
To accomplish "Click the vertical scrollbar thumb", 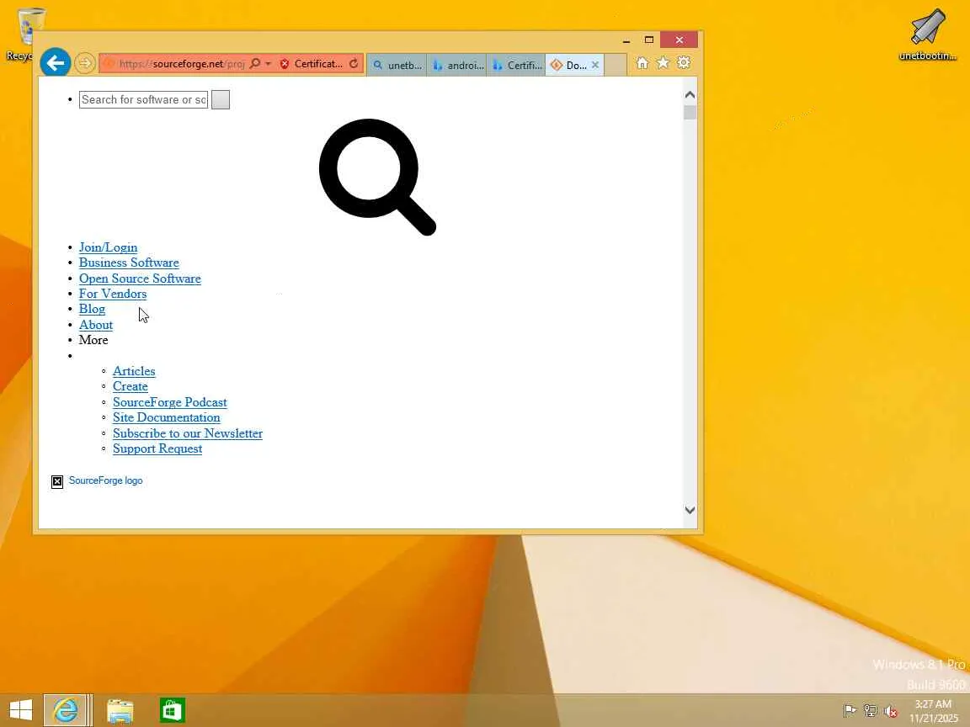I will pos(690,113).
